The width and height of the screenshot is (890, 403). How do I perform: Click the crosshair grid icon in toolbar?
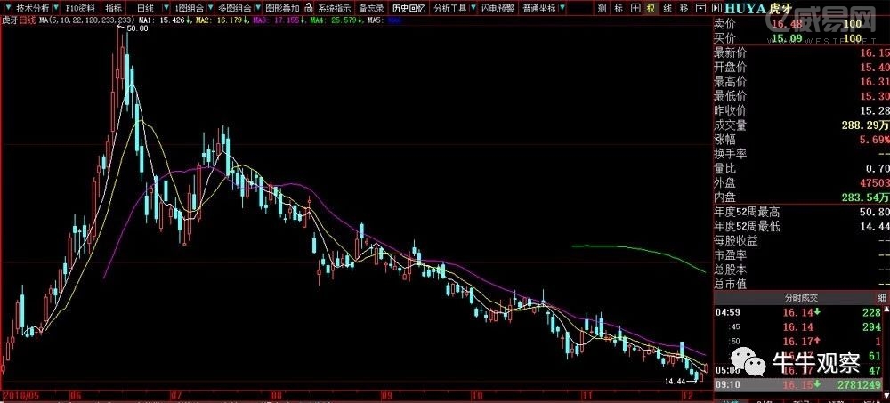(x=635, y=8)
